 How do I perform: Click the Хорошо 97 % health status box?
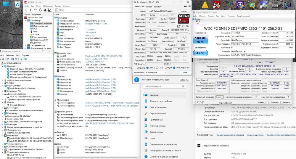pyautogui.click(x=200, y=40)
